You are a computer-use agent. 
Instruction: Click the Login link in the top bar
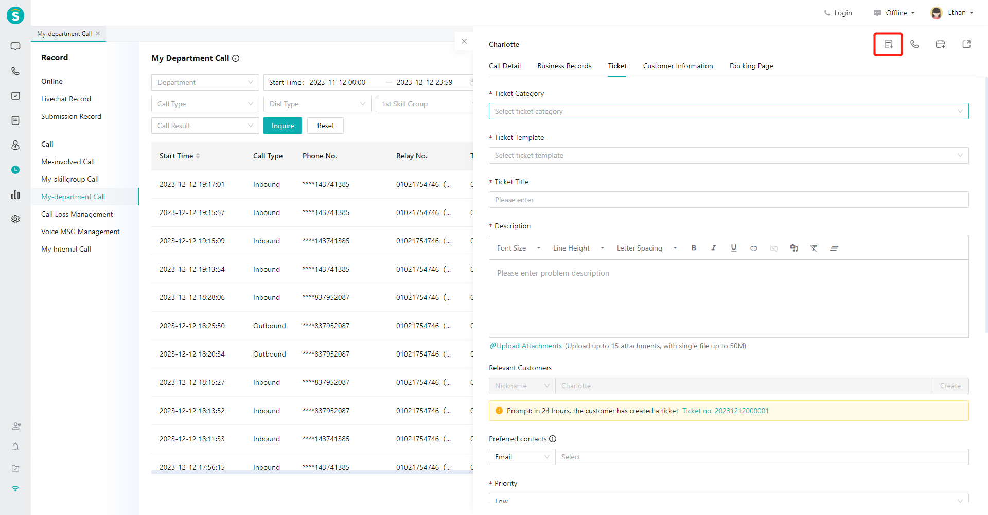pyautogui.click(x=838, y=13)
